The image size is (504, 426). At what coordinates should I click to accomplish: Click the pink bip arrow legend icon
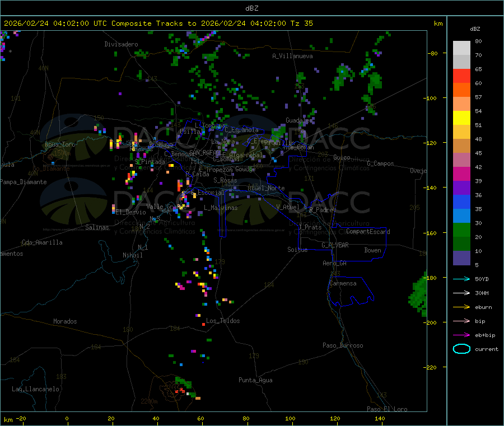click(x=461, y=321)
